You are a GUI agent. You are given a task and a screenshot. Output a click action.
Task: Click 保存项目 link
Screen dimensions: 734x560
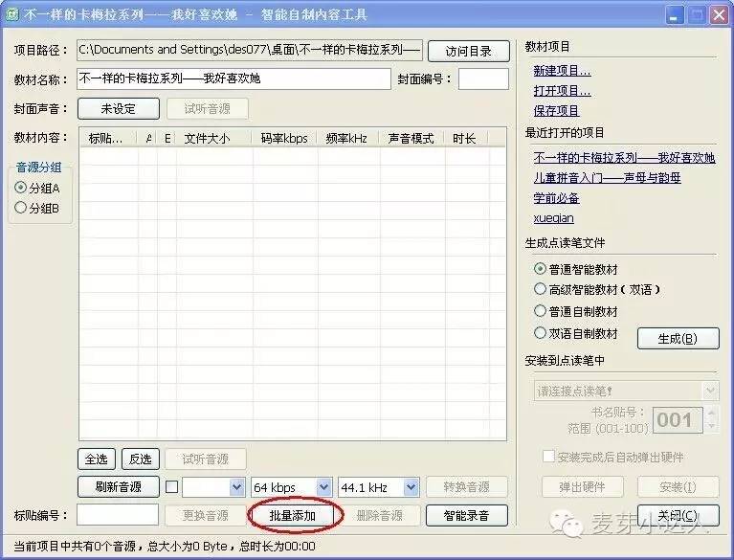(x=556, y=111)
